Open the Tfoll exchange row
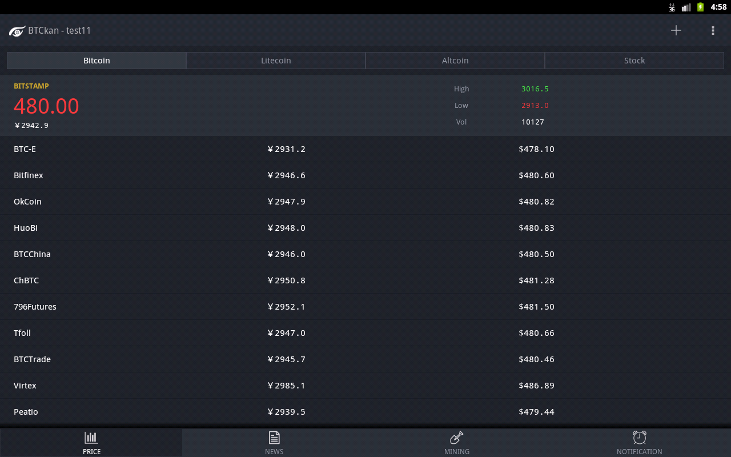The width and height of the screenshot is (731, 457). pos(365,333)
